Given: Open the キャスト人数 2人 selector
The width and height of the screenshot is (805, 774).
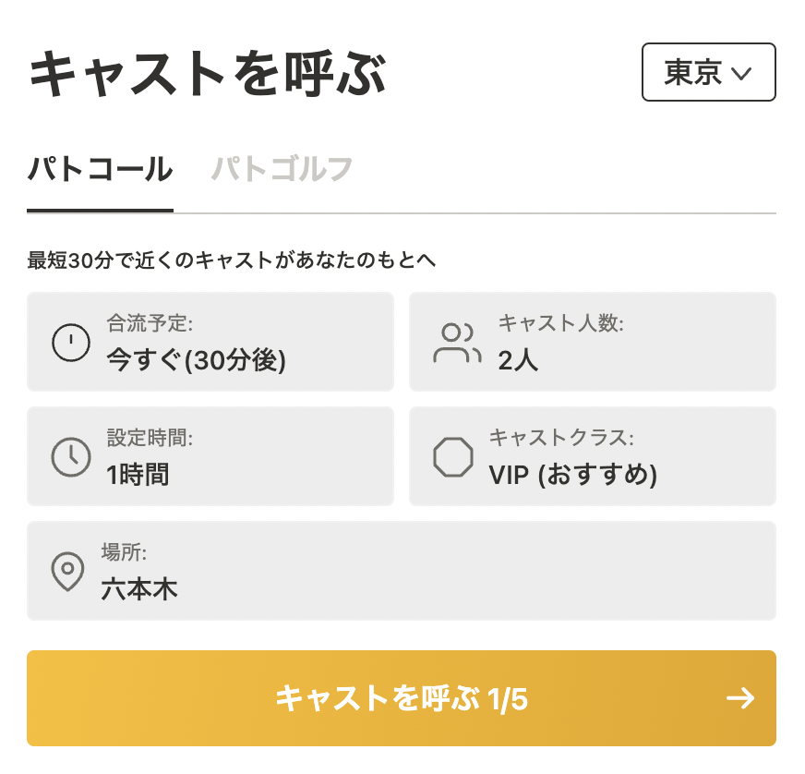Looking at the screenshot, I should pyautogui.click(x=593, y=343).
